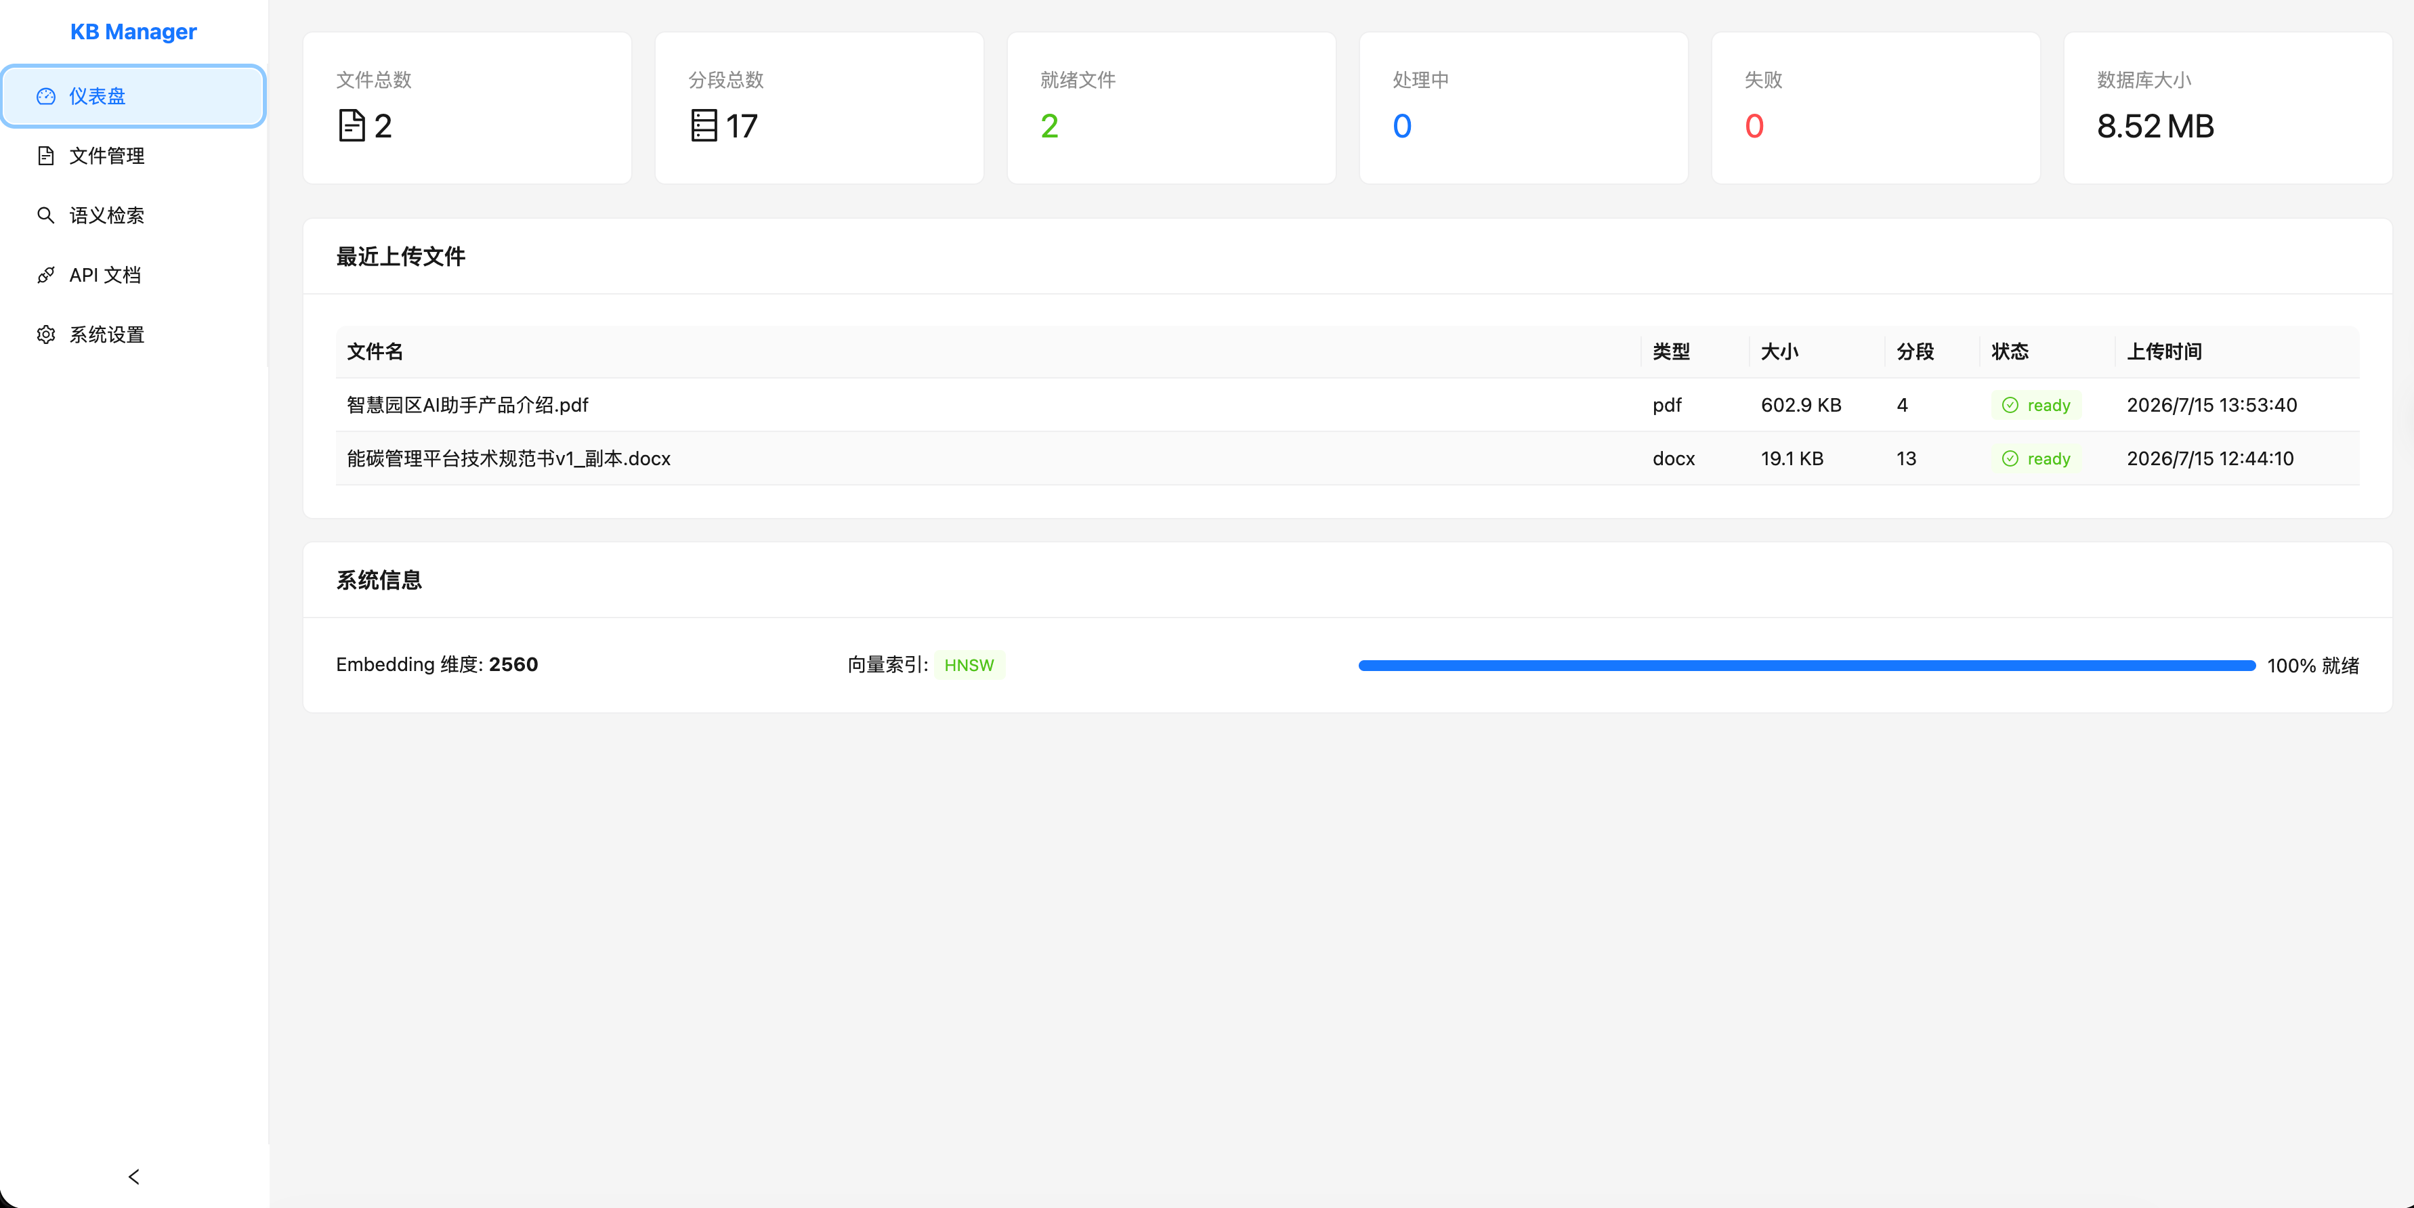The width and height of the screenshot is (2414, 1208).
Task: Collapse the sidebar with the left chevron
Action: [134, 1176]
